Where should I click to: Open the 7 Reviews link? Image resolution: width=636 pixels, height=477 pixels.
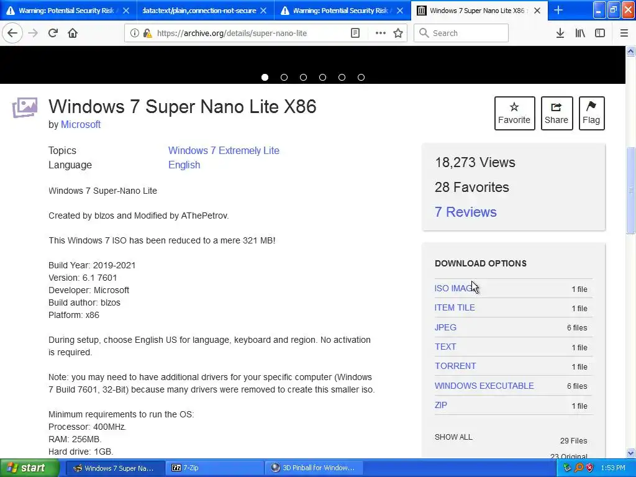(465, 212)
